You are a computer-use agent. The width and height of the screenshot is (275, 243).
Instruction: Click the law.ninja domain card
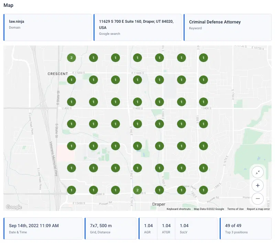coord(47,28)
